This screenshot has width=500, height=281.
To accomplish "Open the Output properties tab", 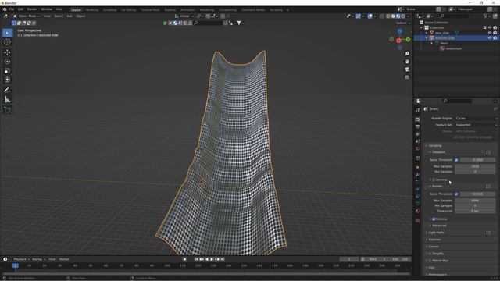I will click(418, 126).
